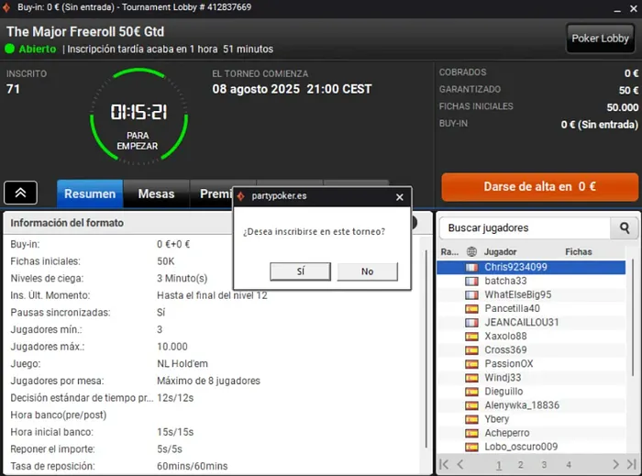Select player Alenywka_18836
The height and width of the screenshot is (476, 642).
click(x=531, y=405)
